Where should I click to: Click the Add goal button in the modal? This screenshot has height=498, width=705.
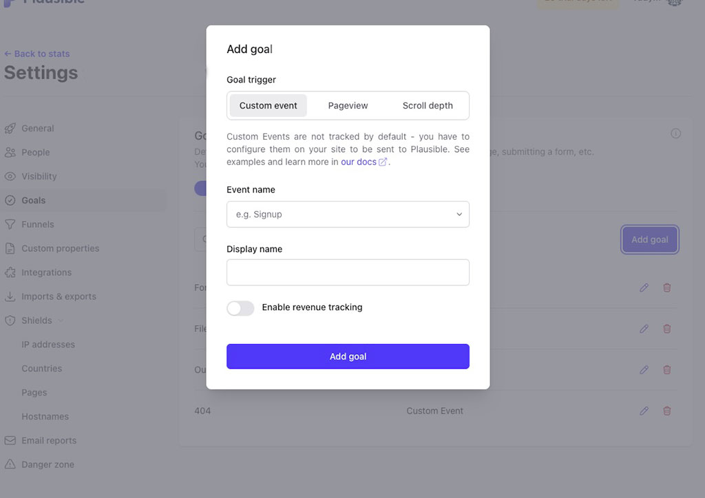point(348,356)
